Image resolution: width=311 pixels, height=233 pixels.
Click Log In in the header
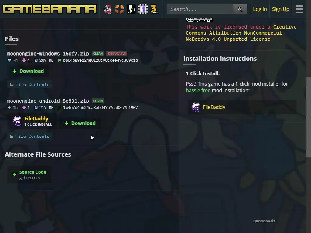pyautogui.click(x=260, y=9)
